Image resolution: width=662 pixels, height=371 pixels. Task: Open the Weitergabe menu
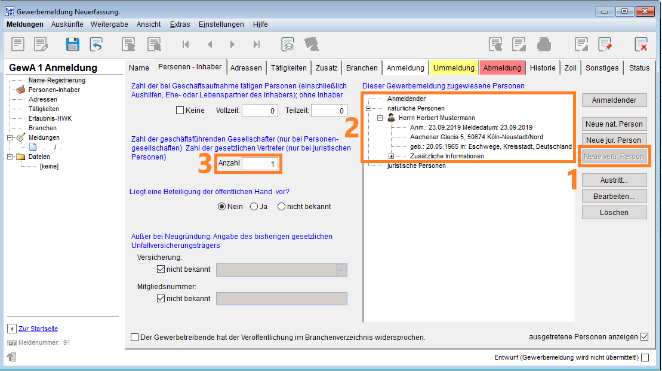110,24
